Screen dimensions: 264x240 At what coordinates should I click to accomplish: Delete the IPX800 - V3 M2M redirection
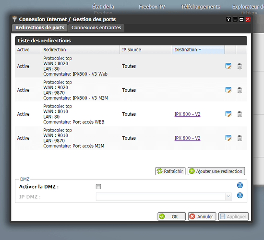pyautogui.click(x=240, y=90)
